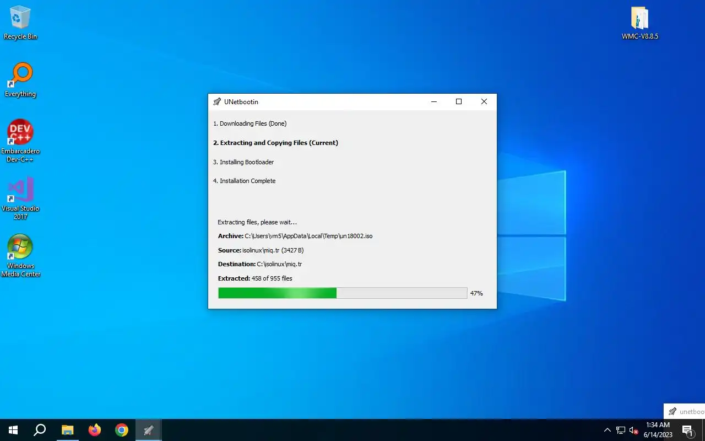Select the WMC-V8.8.5 folder icon
The height and width of the screenshot is (441, 705).
point(640,23)
